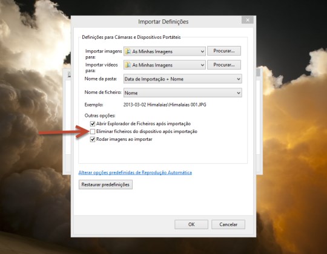This screenshot has height=254, width=327.
Task: Toggle 'Rodar imagens ao importar' checkbox
Action: coord(93,139)
